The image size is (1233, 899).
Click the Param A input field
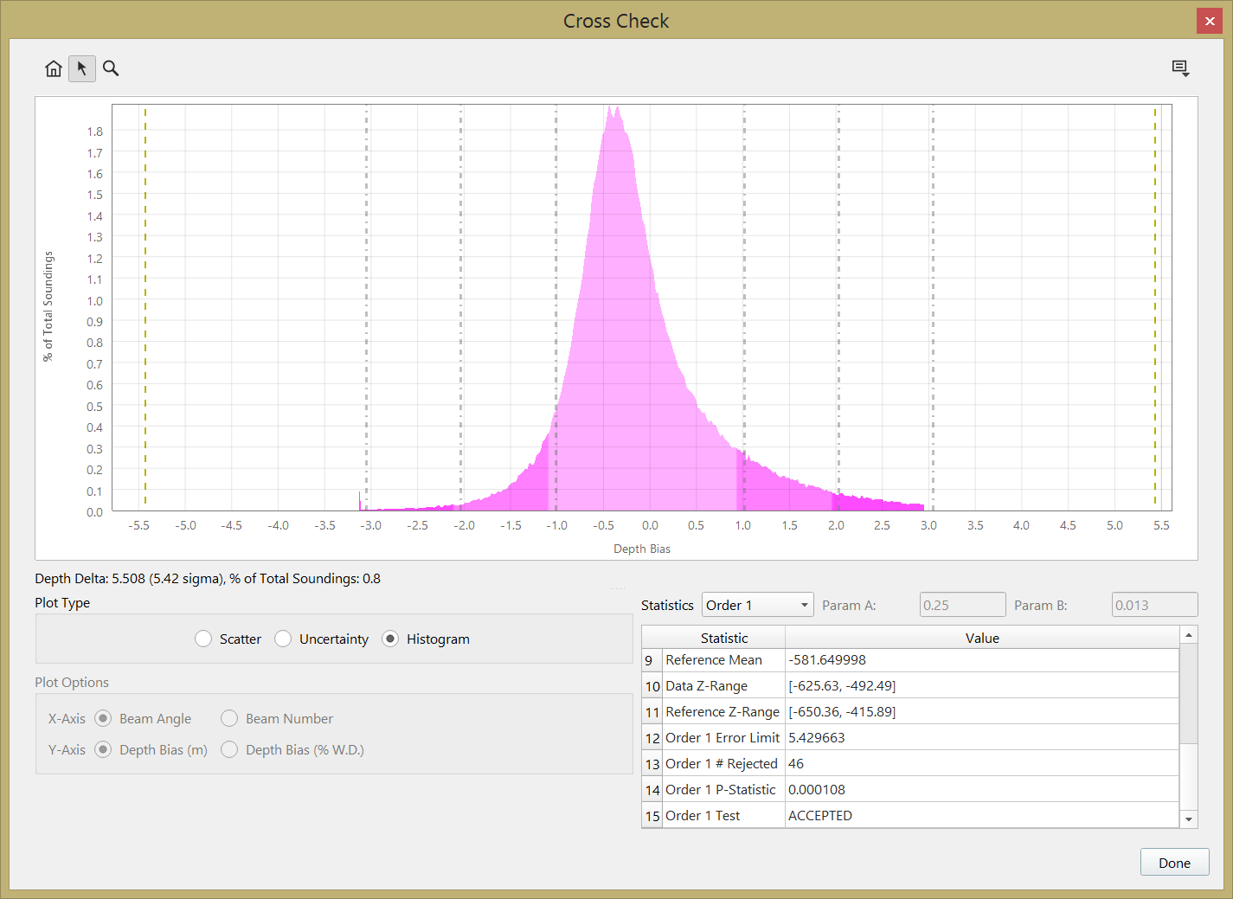coord(962,605)
